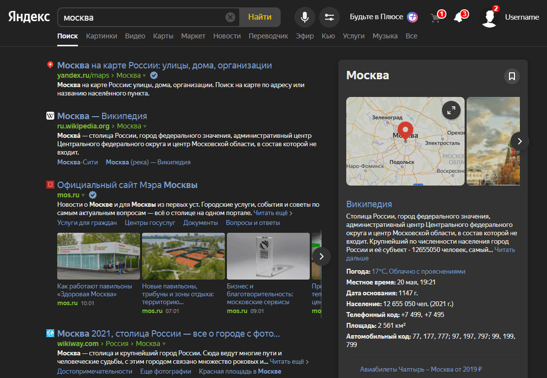Click the red mos.ru favicon

click(50, 185)
